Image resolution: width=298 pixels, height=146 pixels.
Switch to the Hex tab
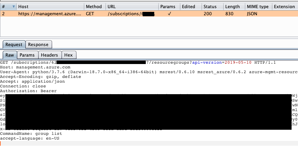[69, 55]
